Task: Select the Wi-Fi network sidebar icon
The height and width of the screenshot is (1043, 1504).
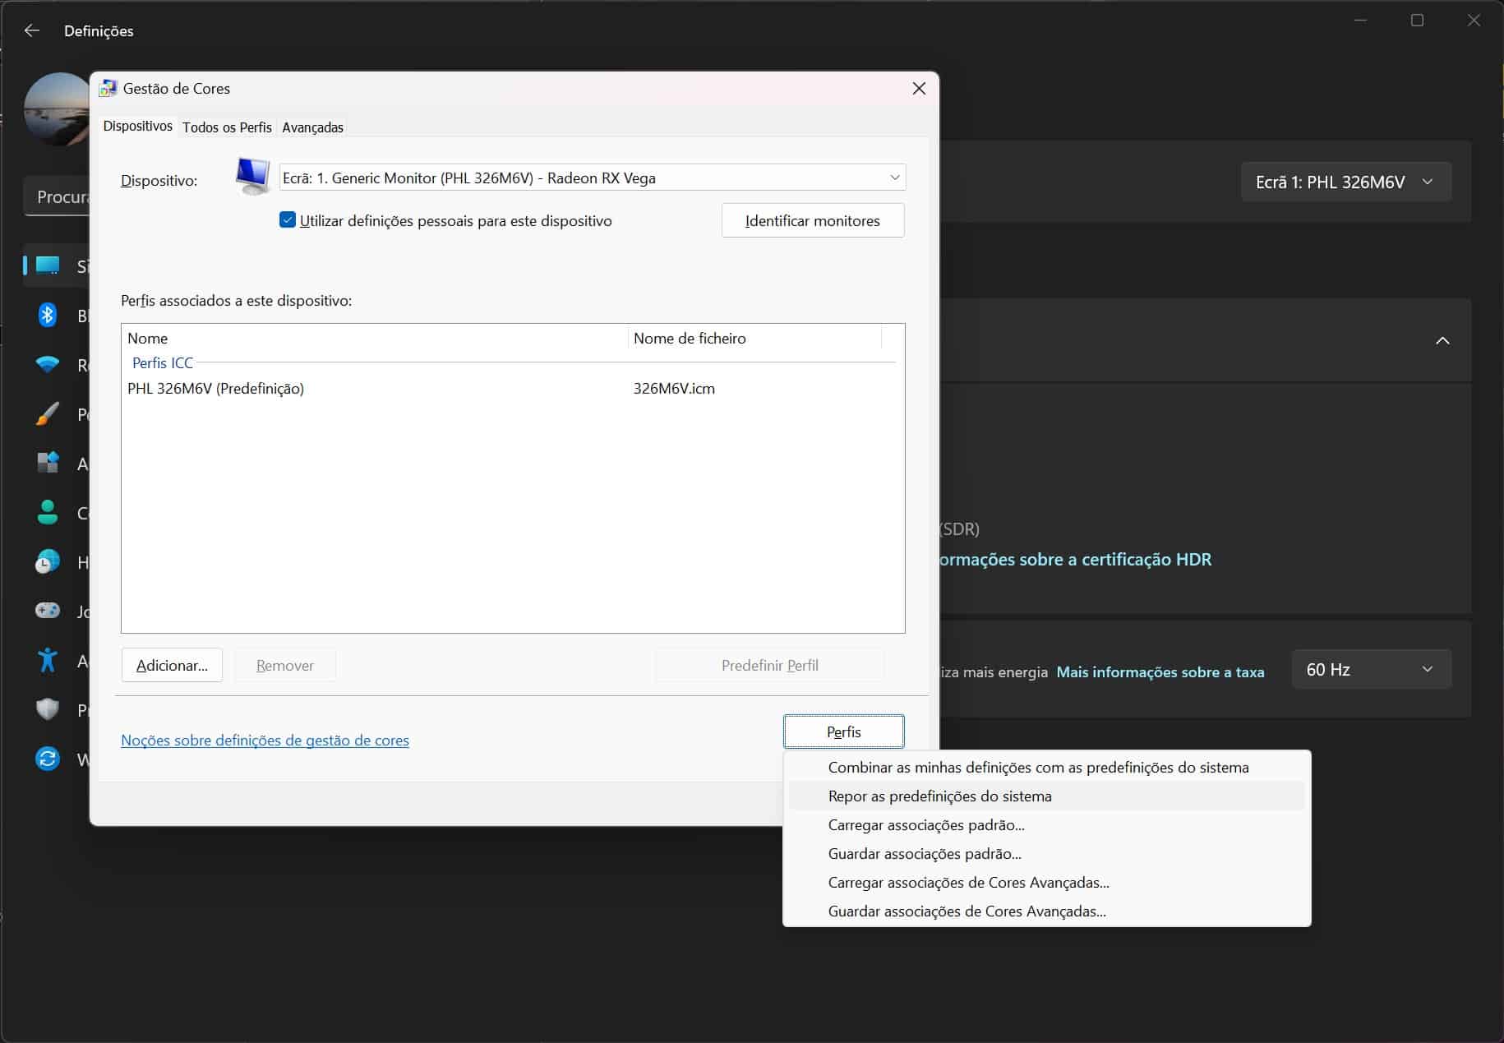Action: coord(48,364)
